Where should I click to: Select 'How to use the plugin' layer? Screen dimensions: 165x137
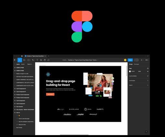click(x=24, y=119)
